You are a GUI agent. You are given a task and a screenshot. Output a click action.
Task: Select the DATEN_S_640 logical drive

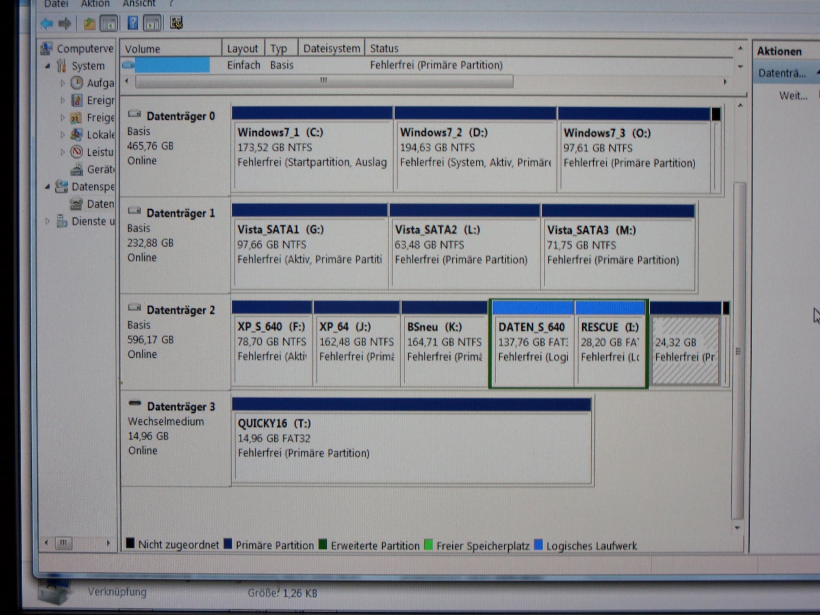(533, 344)
